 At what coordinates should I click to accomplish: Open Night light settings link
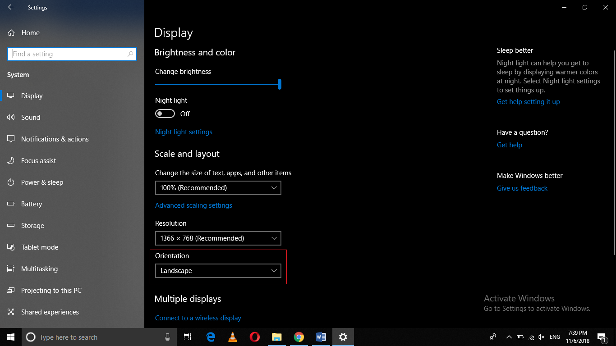[x=184, y=132]
